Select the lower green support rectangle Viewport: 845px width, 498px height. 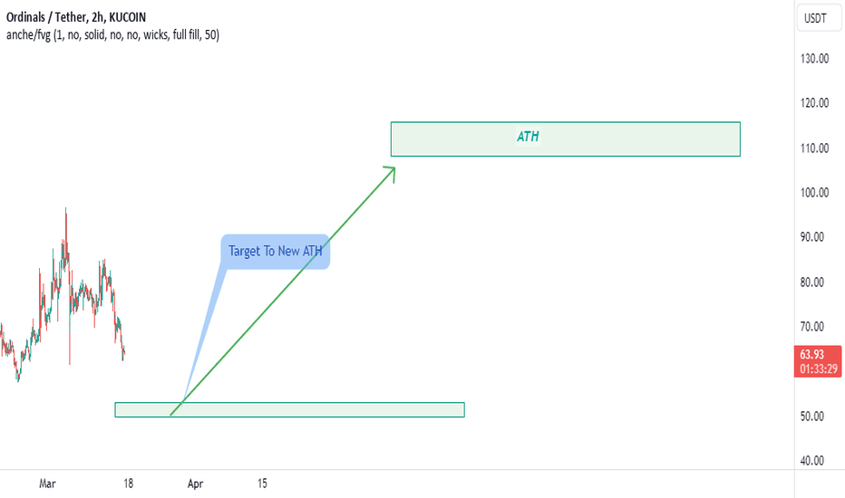point(289,409)
